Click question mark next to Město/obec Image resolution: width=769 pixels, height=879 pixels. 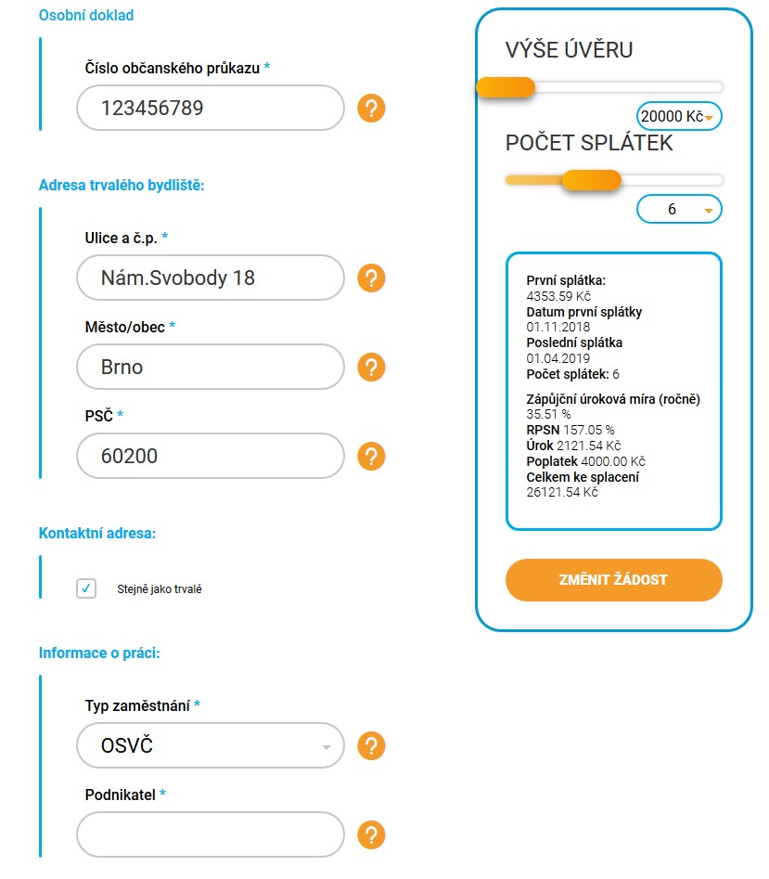click(371, 368)
